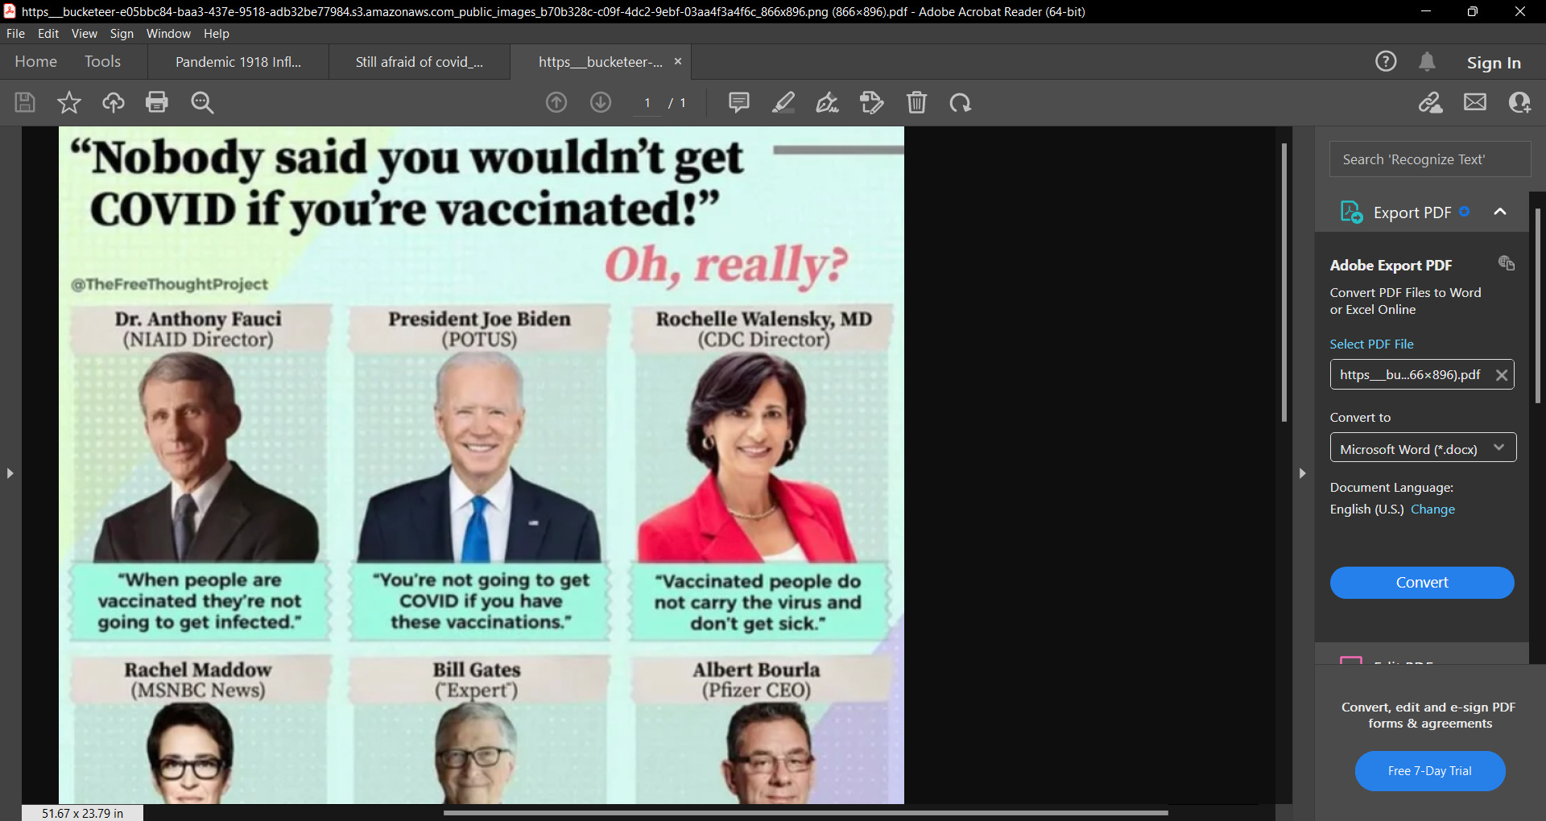Viewport: 1546px width, 821px height.
Task: Click the Save file icon
Action: [25, 102]
